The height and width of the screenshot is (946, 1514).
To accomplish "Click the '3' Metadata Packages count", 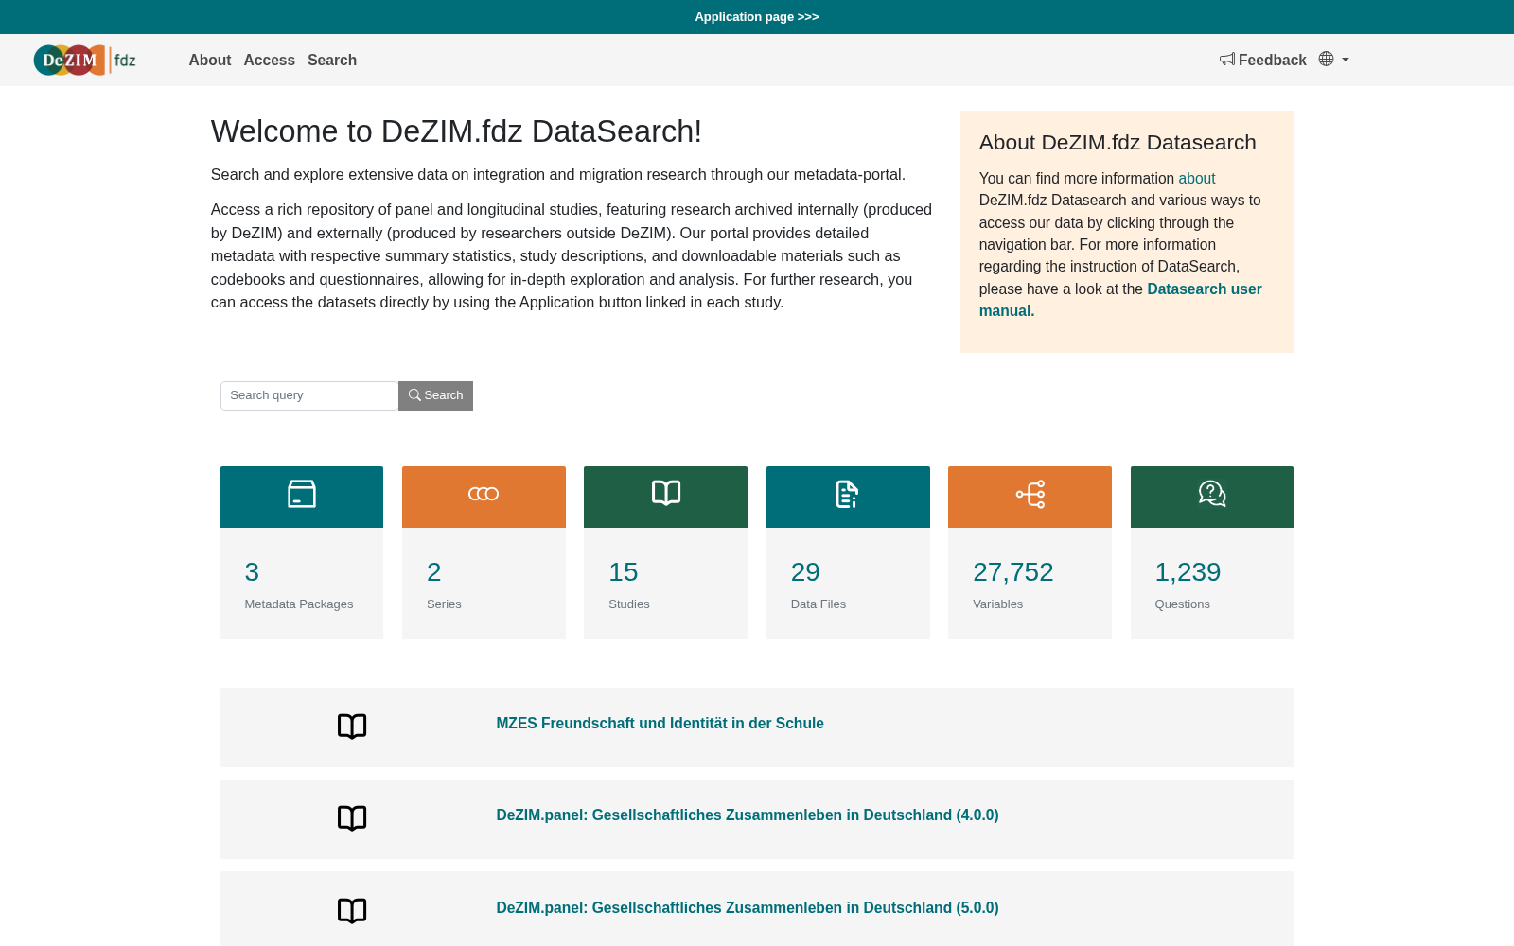I will 252,572.
